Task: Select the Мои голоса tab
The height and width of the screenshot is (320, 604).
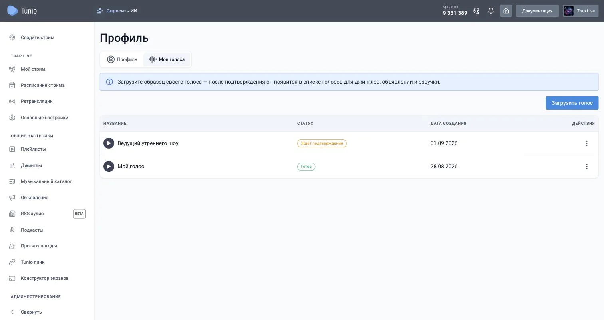Action: (x=167, y=59)
